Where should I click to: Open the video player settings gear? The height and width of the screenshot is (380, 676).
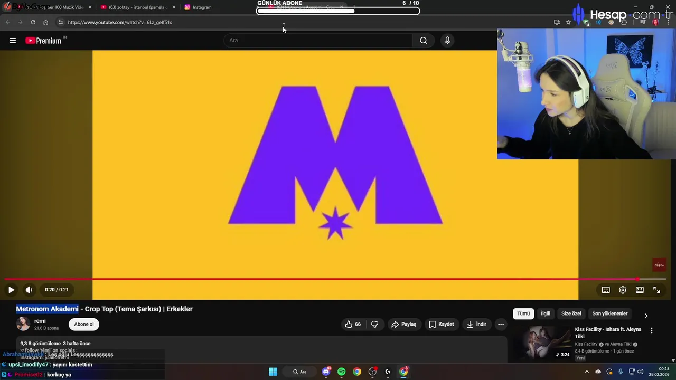(x=623, y=290)
